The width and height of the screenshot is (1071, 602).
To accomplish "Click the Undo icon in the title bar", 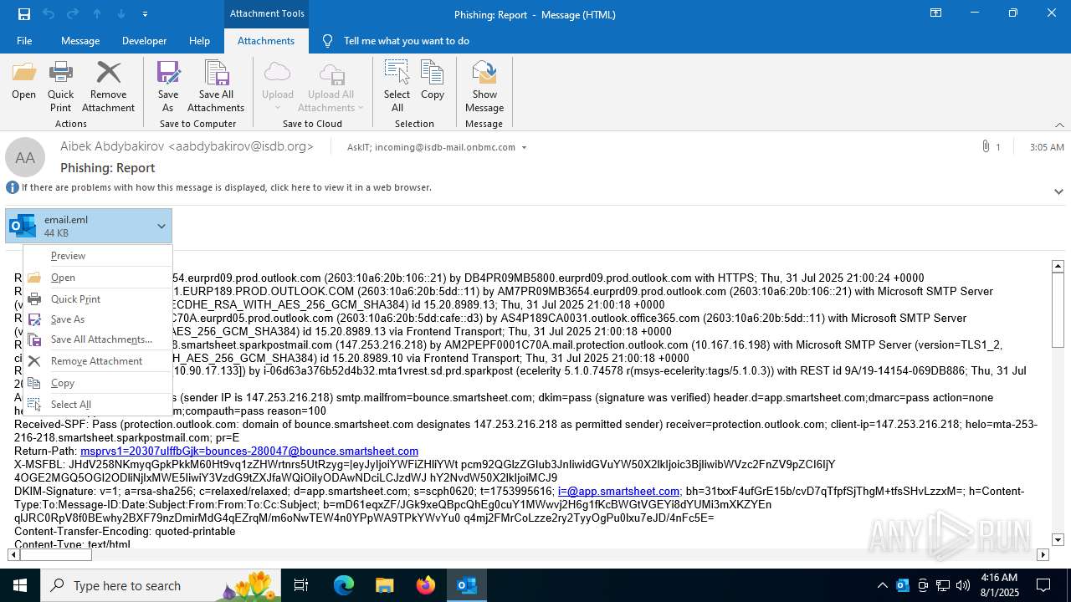I will point(49,14).
